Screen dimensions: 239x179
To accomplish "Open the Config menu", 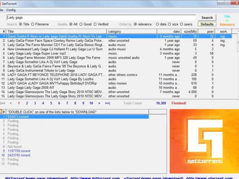I will (x=11, y=10).
